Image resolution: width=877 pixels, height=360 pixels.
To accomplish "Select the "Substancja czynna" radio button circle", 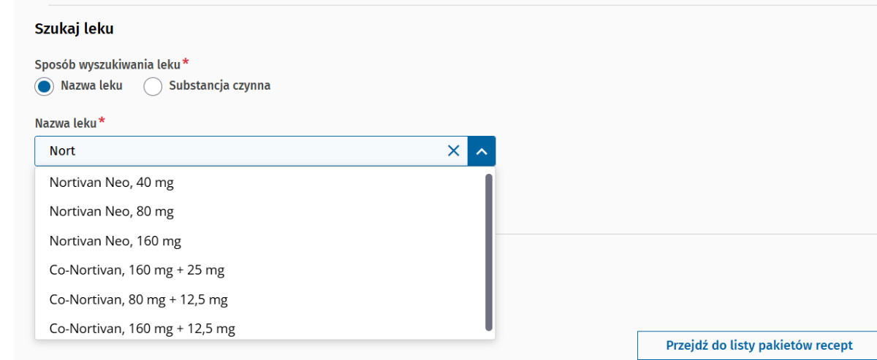I will 153,86.
